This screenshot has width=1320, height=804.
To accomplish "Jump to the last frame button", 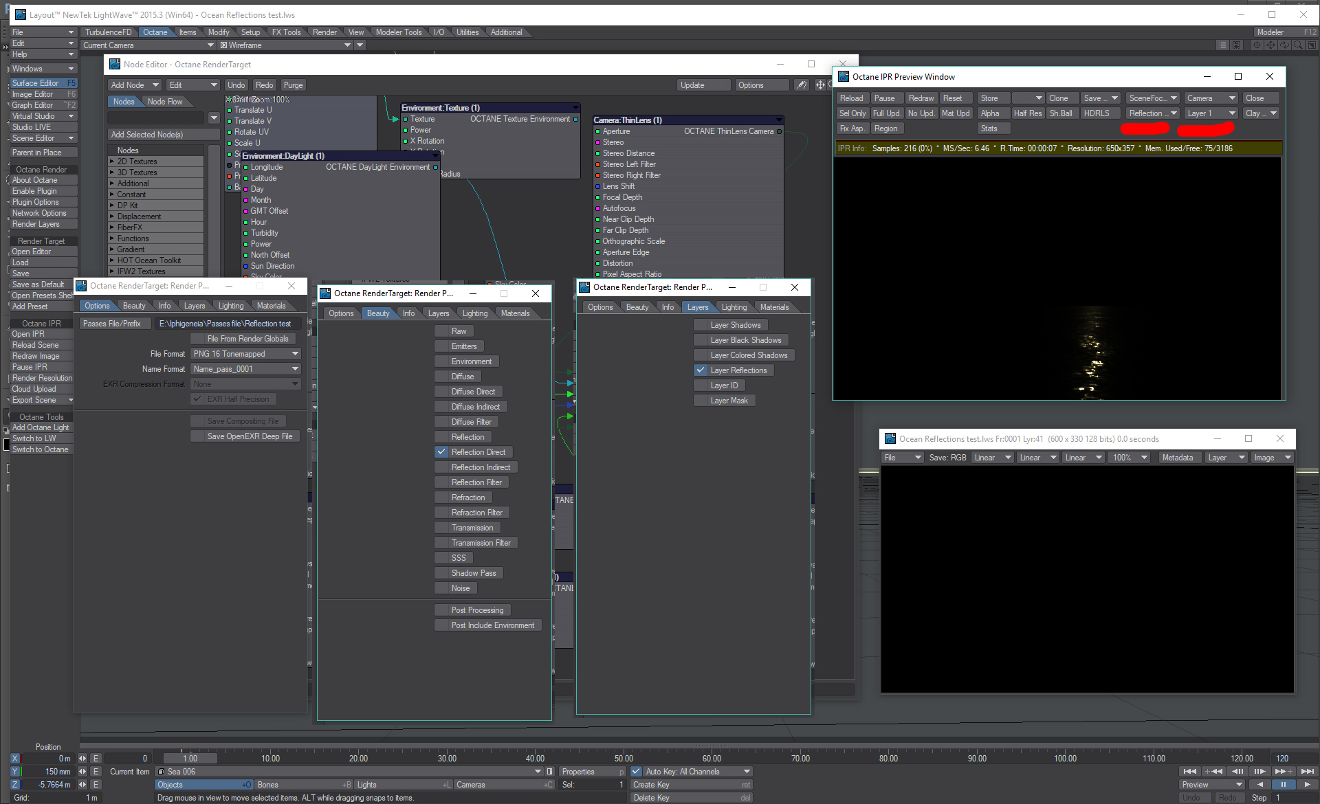I will (x=1308, y=771).
